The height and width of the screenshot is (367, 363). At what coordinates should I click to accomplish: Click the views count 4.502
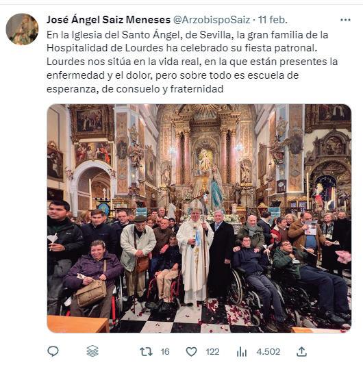268,351
